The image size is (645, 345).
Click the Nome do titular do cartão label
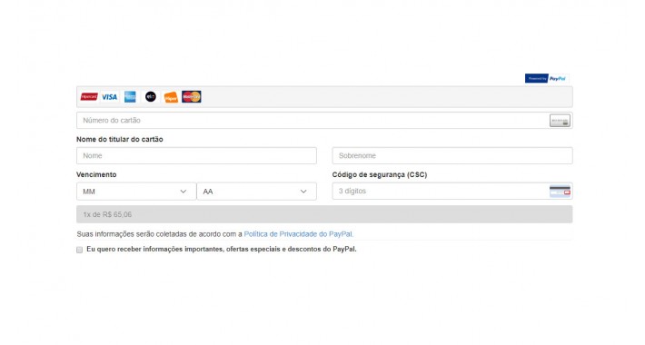click(120, 140)
